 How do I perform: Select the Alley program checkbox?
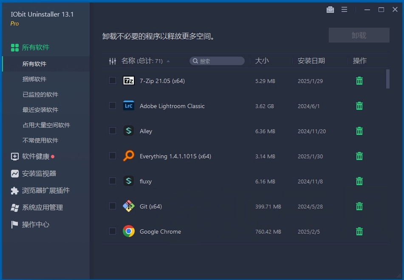click(113, 131)
